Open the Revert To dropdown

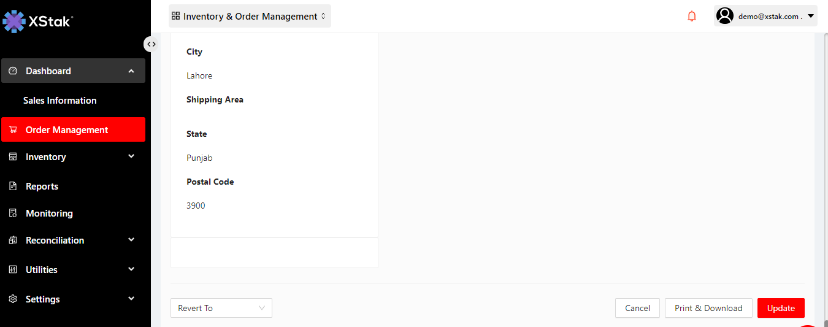(221, 308)
